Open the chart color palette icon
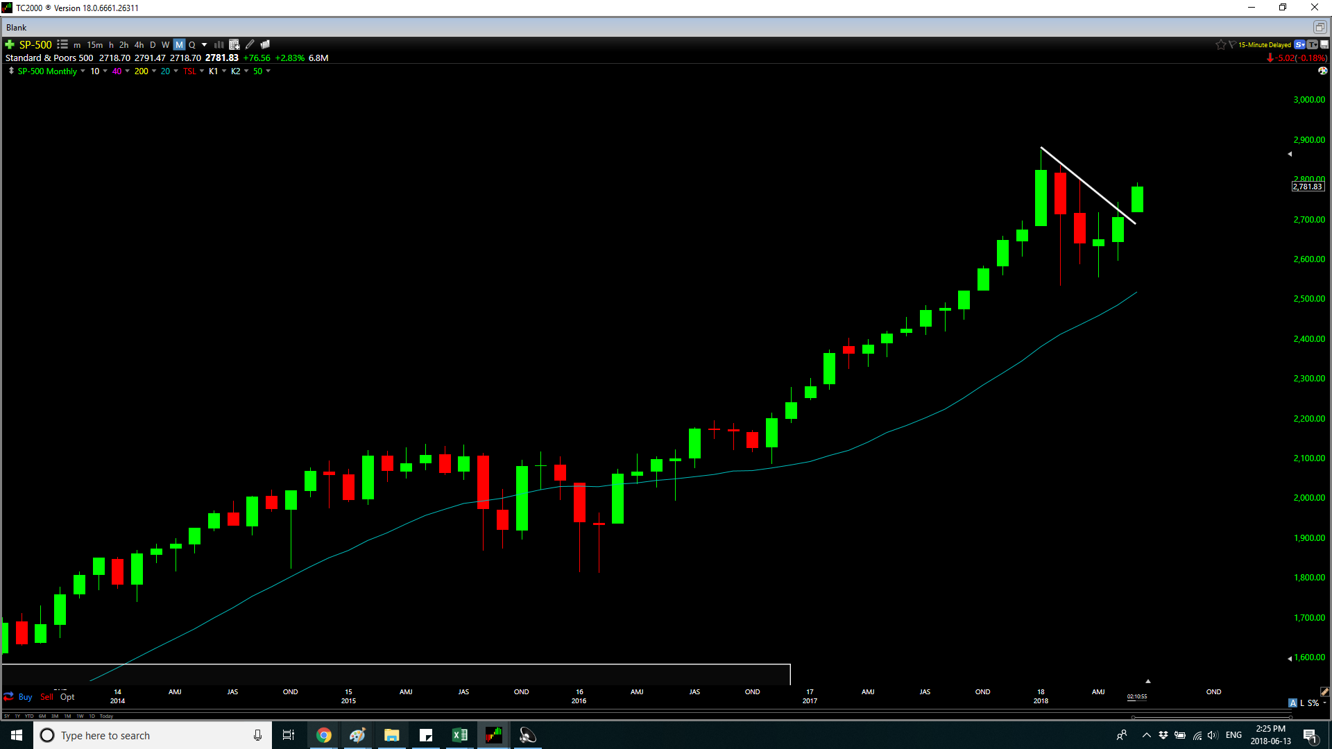The image size is (1332, 749). tap(1322, 71)
